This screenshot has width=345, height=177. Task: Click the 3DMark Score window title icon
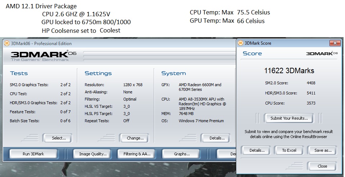(241, 43)
